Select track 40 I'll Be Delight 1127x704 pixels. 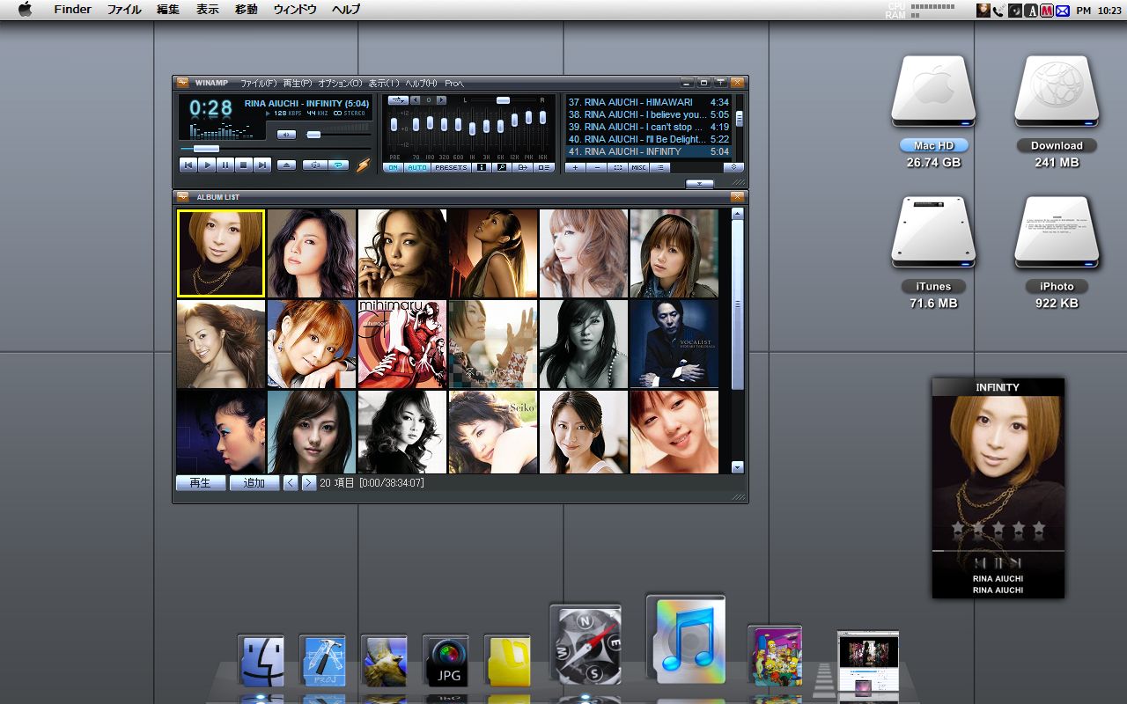point(648,139)
